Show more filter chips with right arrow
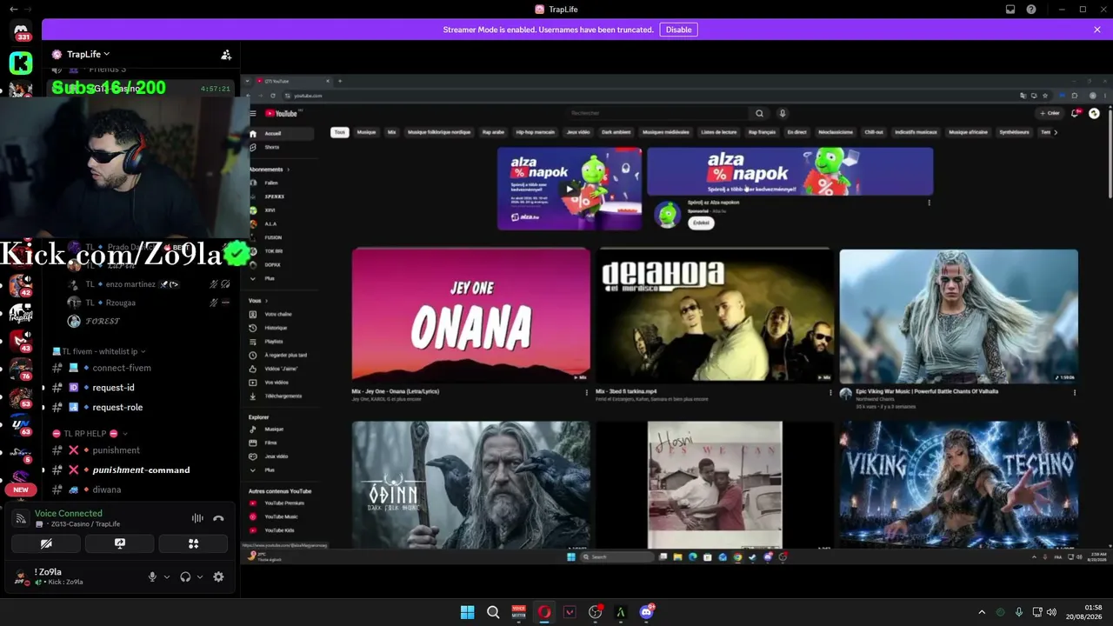The height and width of the screenshot is (626, 1113). coord(1056,132)
